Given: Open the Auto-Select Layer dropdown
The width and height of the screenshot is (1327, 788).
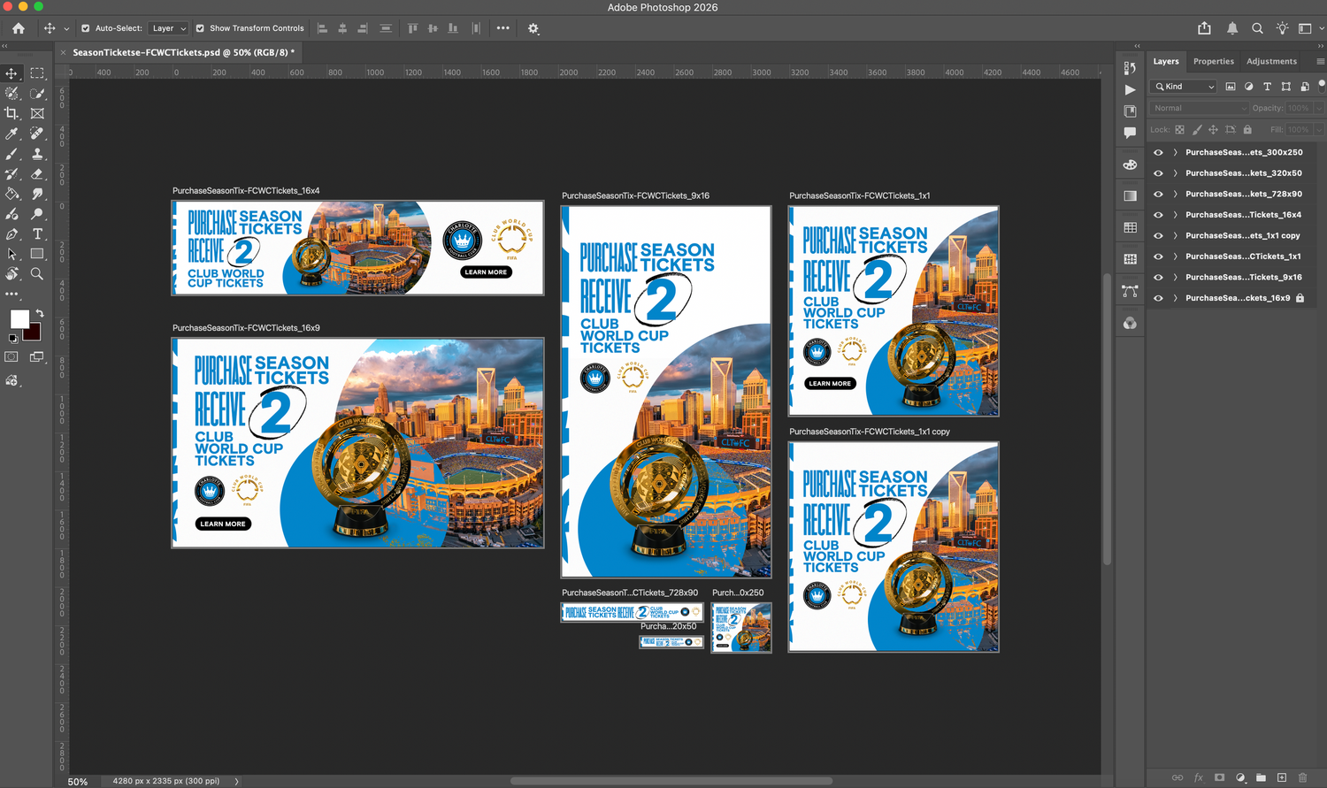Looking at the screenshot, I should pos(168,28).
